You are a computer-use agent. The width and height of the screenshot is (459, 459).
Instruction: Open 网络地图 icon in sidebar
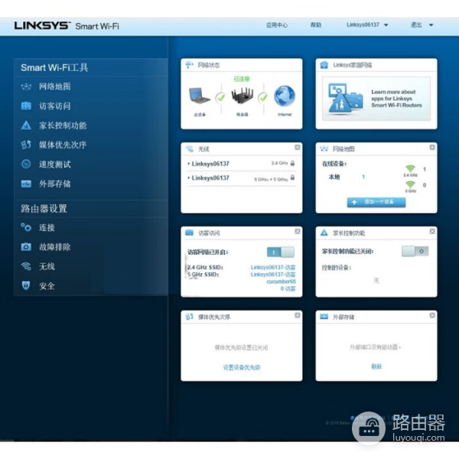point(26,87)
